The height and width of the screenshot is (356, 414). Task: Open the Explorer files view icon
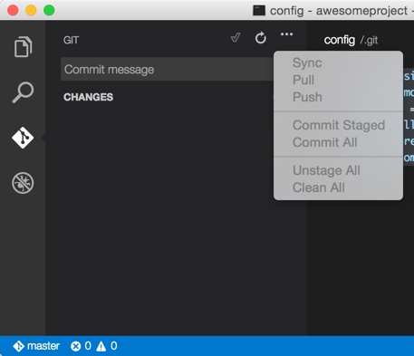23,47
